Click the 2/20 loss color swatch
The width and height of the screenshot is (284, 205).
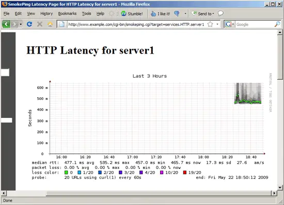coord(100,173)
